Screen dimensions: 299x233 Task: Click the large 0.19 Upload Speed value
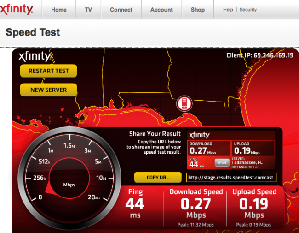254,204
